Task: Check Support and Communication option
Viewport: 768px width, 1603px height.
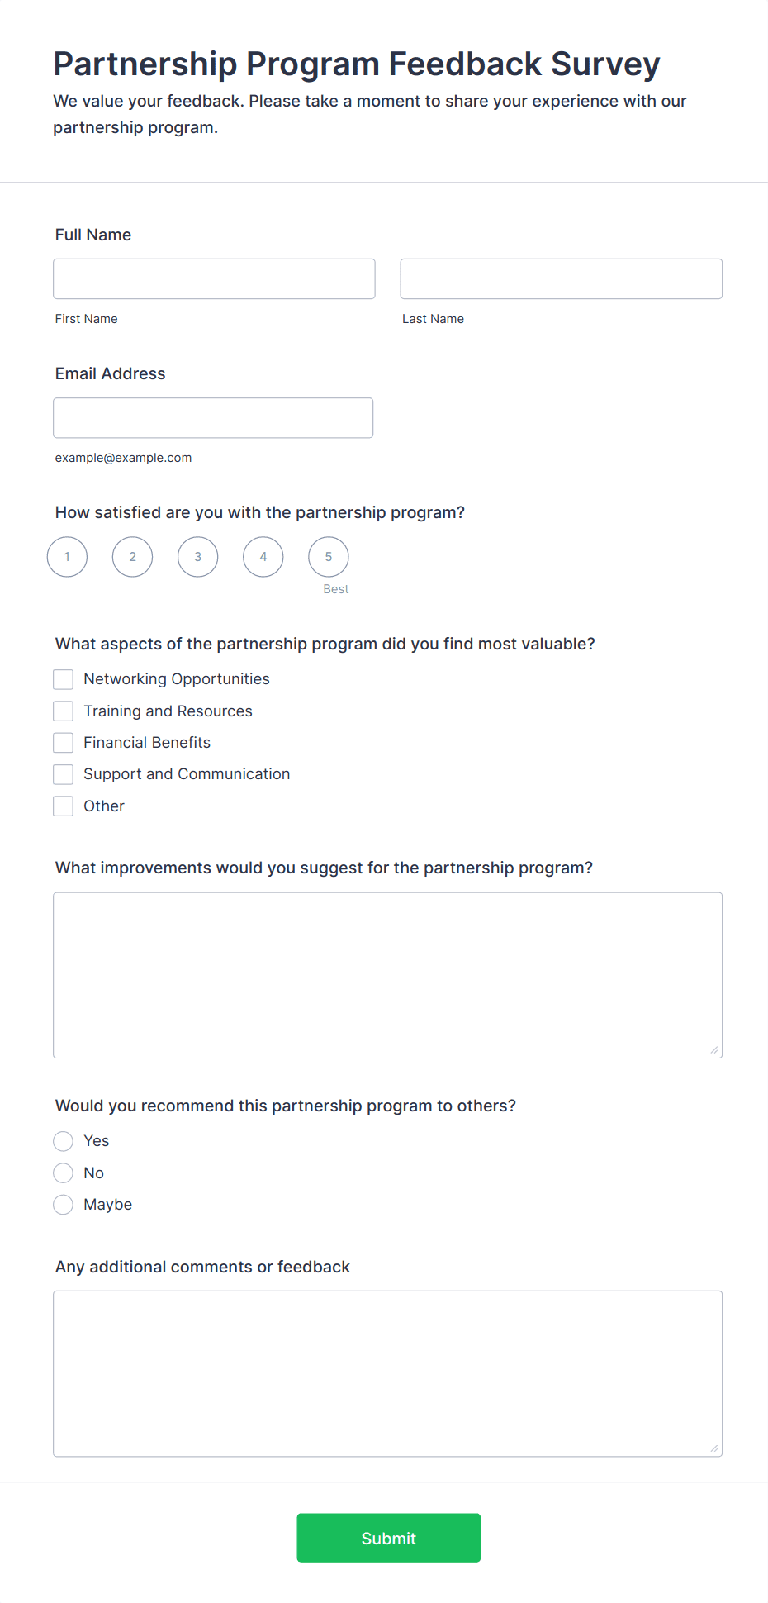Action: pos(64,774)
